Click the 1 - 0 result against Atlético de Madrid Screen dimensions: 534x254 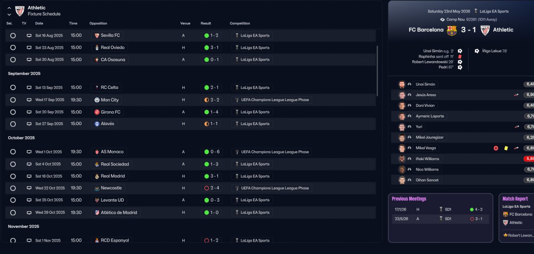point(211,212)
